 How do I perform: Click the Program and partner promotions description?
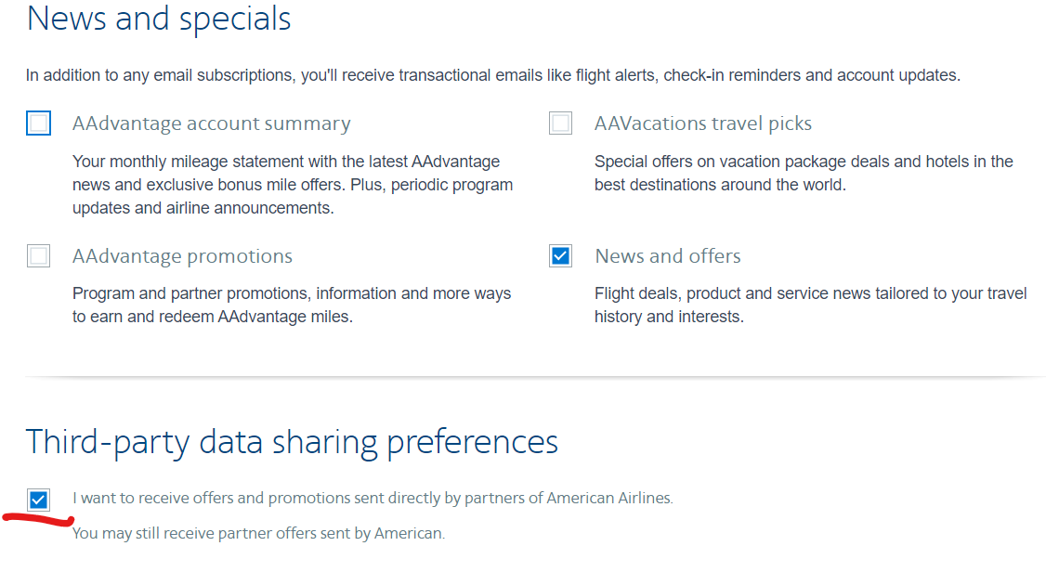pyautogui.click(x=292, y=305)
